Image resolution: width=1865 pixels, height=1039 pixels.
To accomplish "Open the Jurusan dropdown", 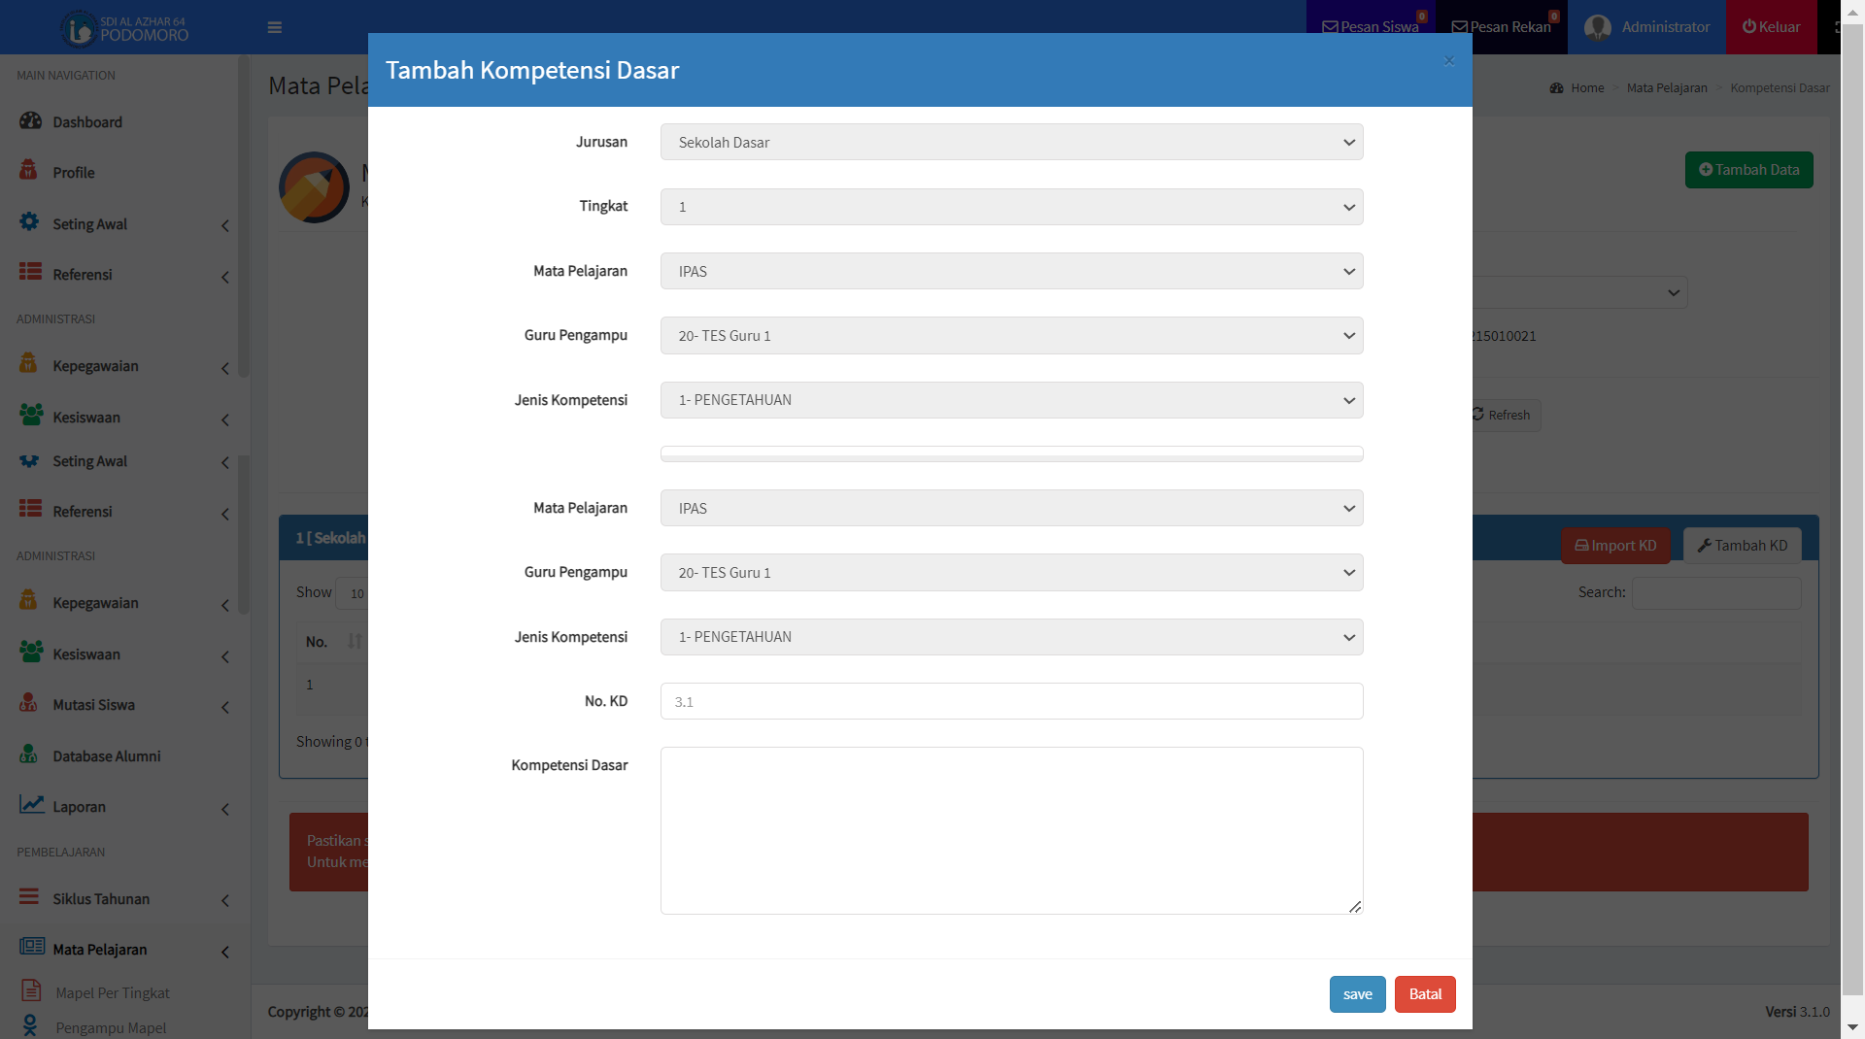I will point(1011,142).
